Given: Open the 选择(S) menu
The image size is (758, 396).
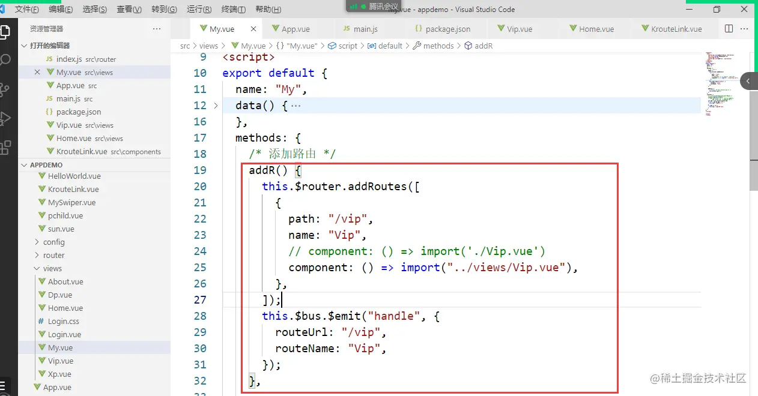Looking at the screenshot, I should 95,10.
